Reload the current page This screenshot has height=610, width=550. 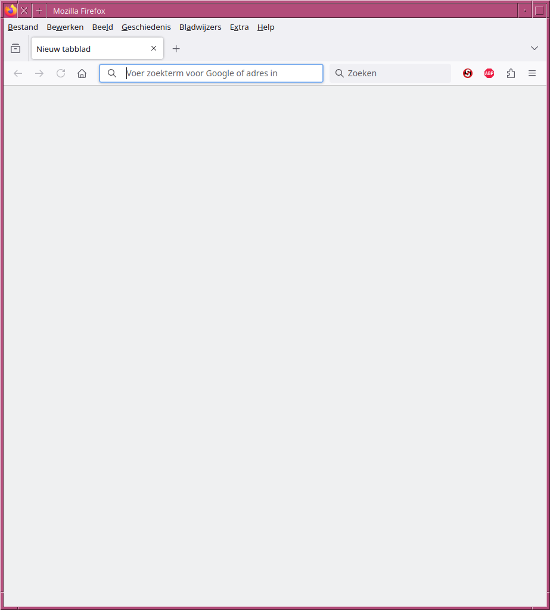click(x=61, y=73)
